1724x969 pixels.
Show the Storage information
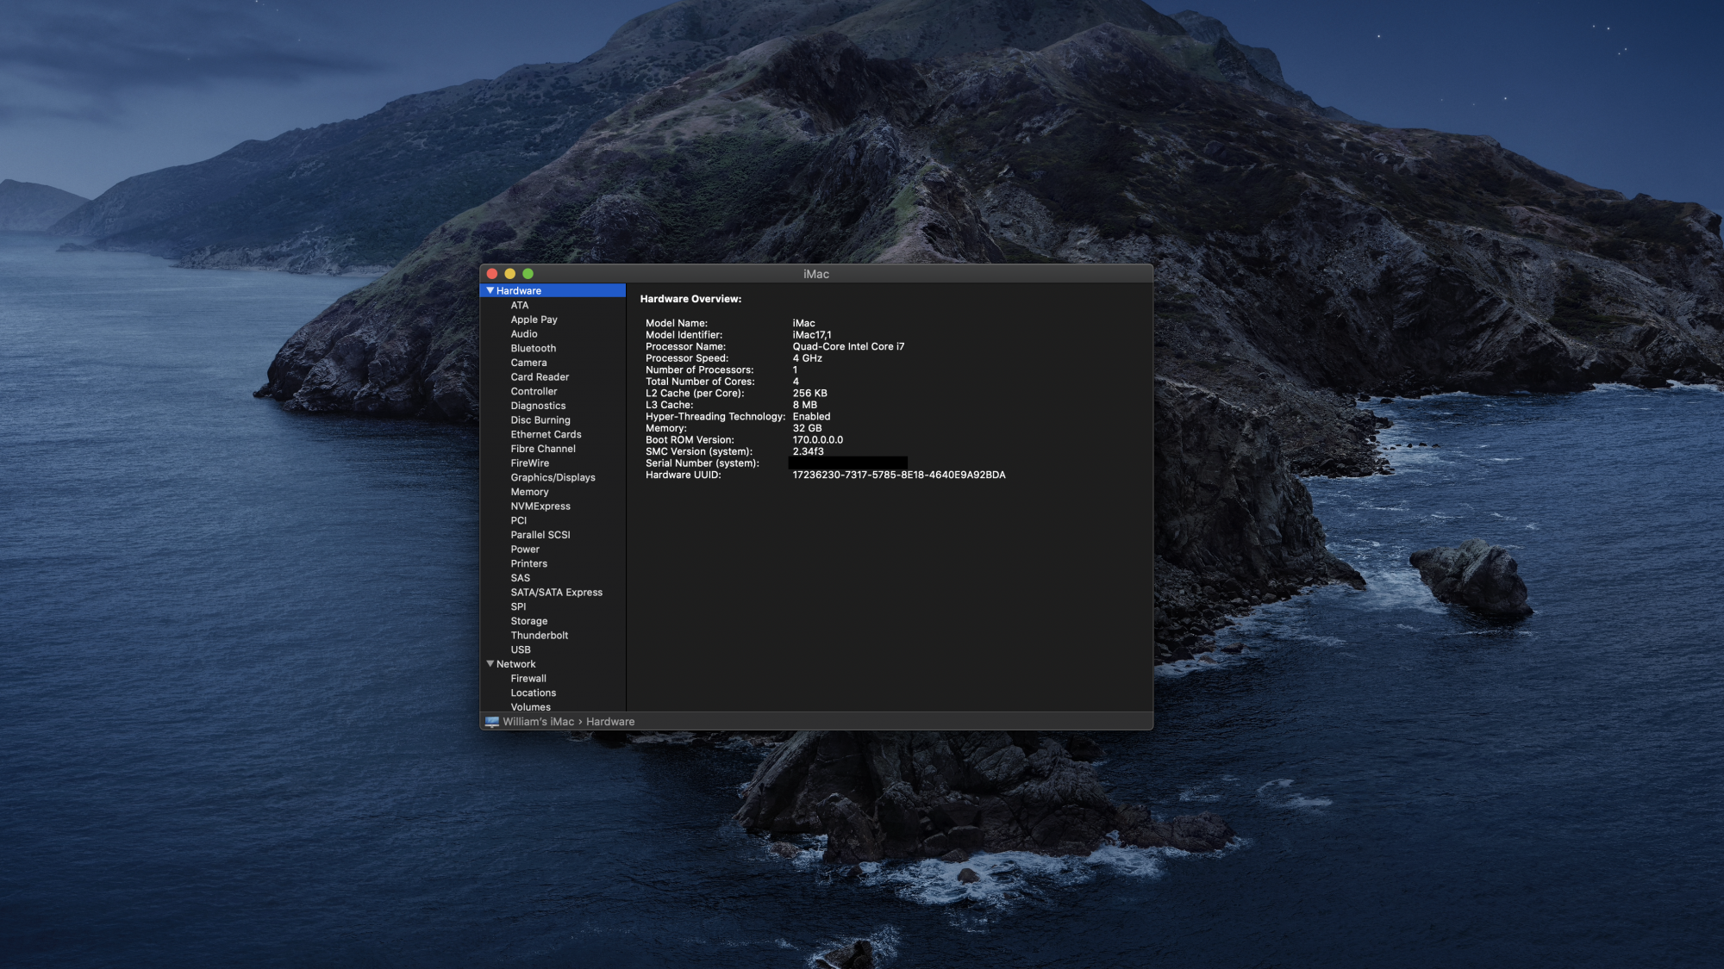tap(528, 621)
